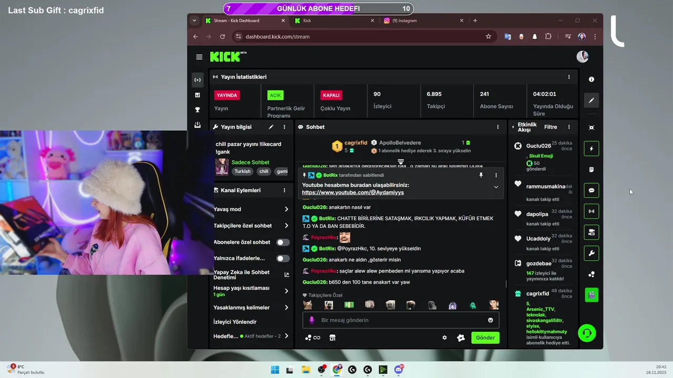The image size is (673, 378).
Task: Click Sadece Sohbet category link
Action: [x=250, y=162]
